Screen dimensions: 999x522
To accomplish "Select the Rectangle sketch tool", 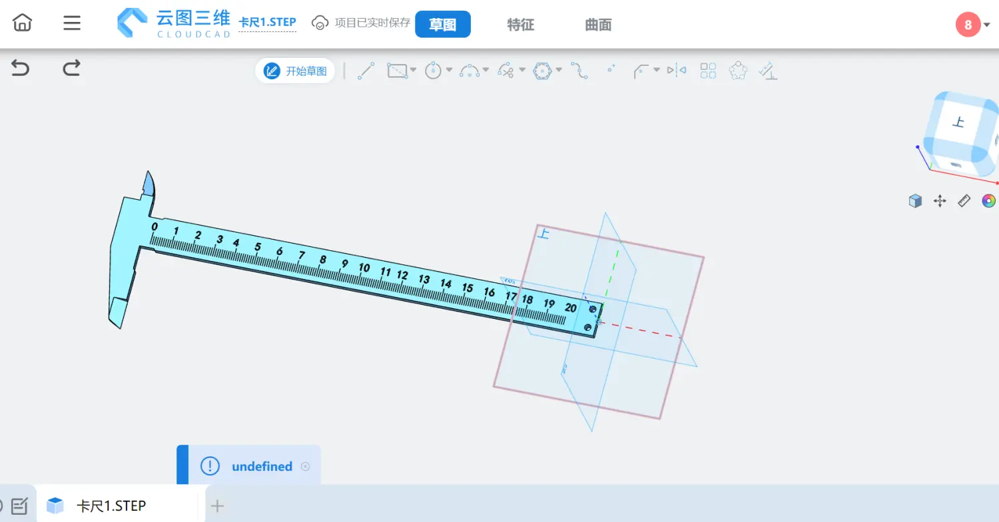I will pos(398,71).
